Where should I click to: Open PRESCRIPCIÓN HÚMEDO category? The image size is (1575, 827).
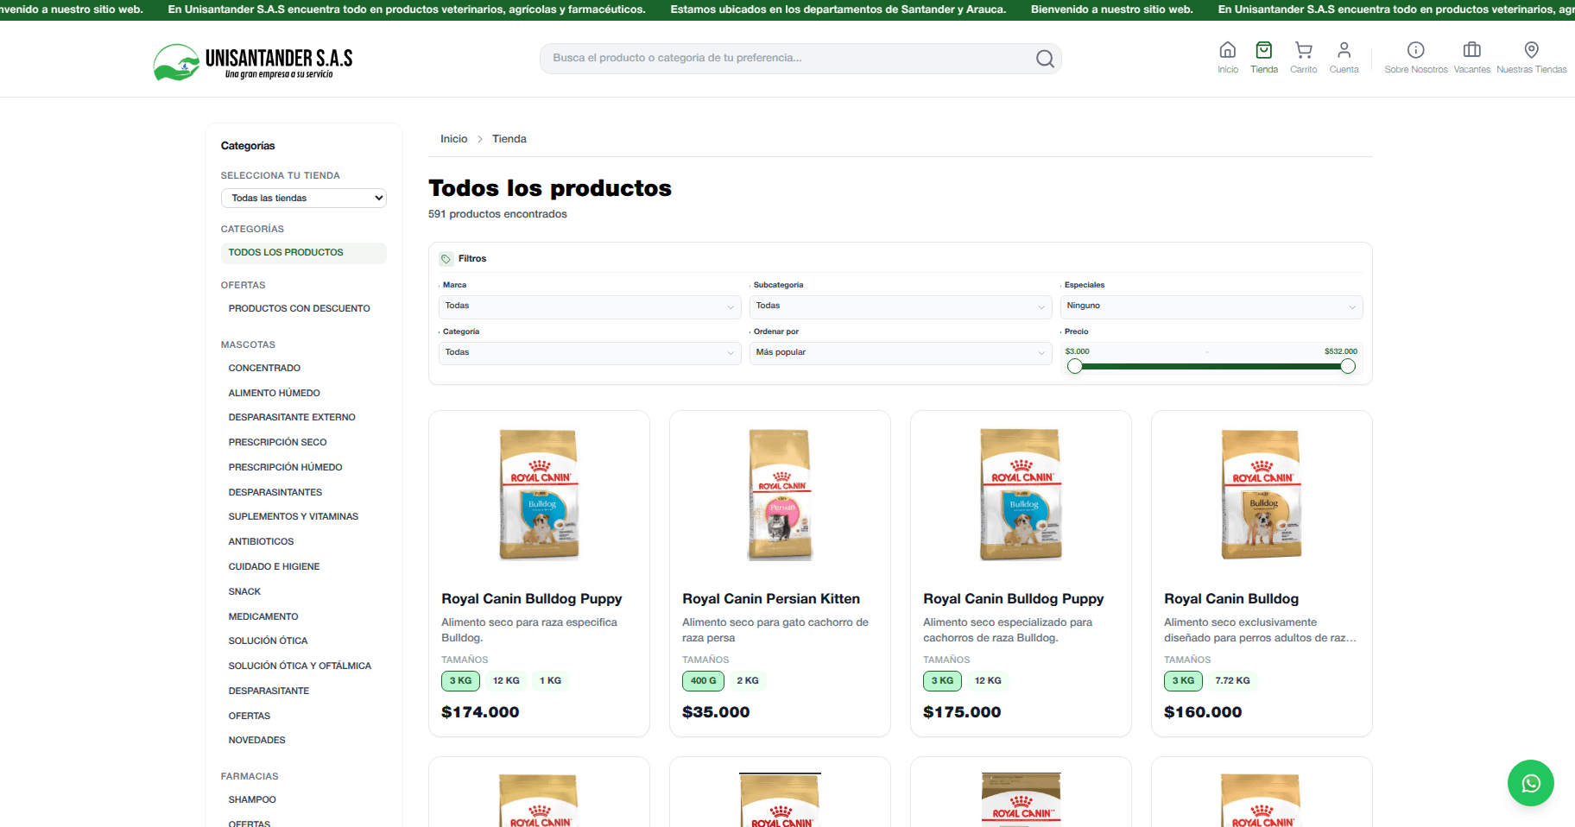click(286, 468)
